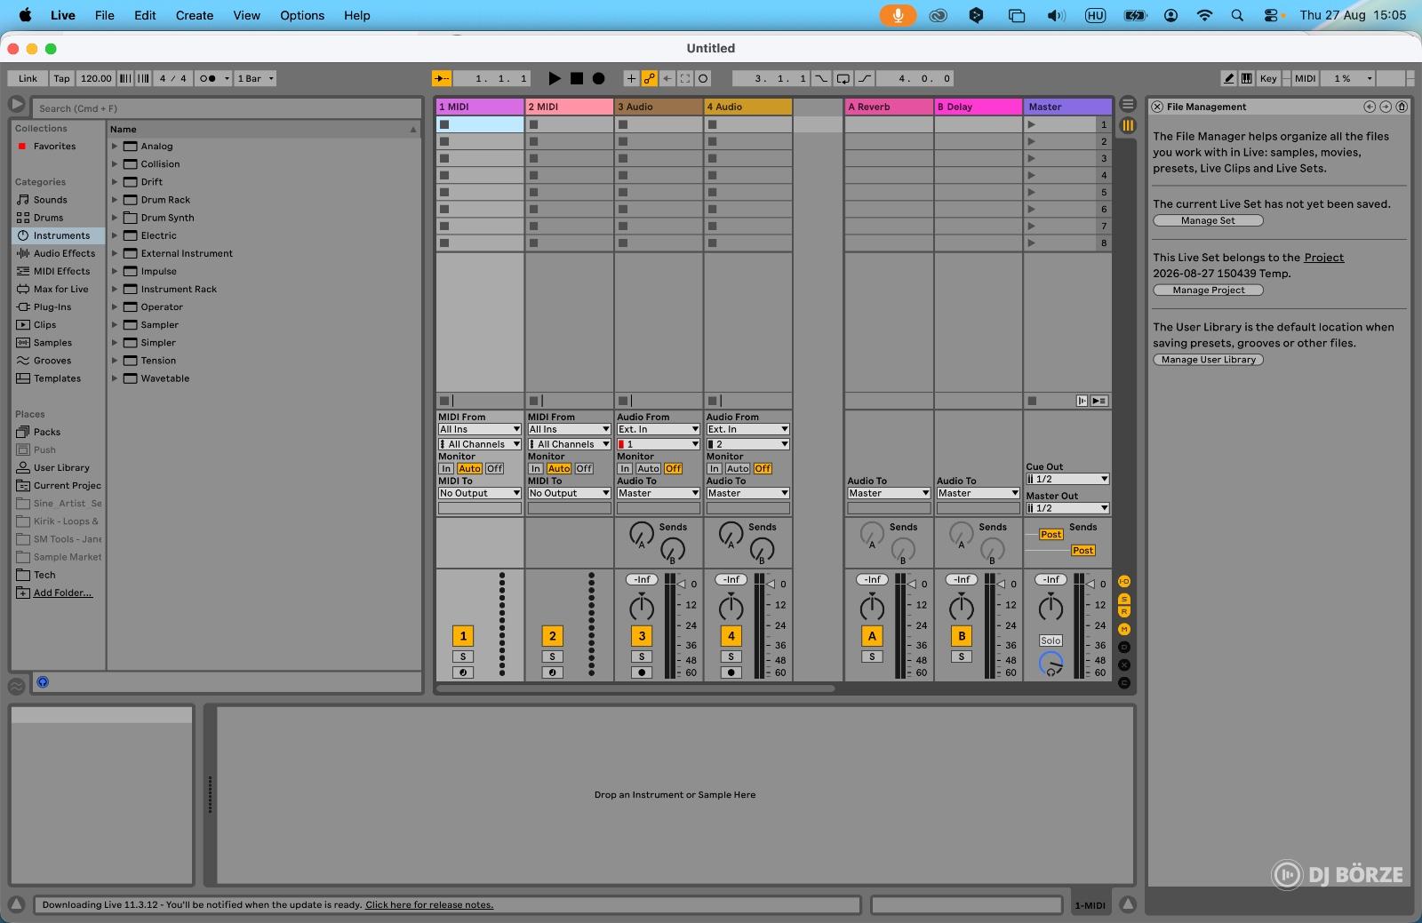
Task: Expand the Analog instrument folder
Action: 115,146
